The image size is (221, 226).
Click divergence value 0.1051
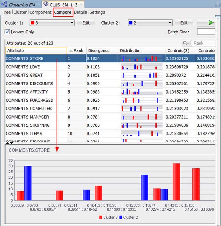pos(93,75)
